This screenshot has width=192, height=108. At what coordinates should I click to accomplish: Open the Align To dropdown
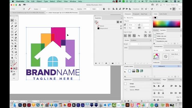coord(178,100)
